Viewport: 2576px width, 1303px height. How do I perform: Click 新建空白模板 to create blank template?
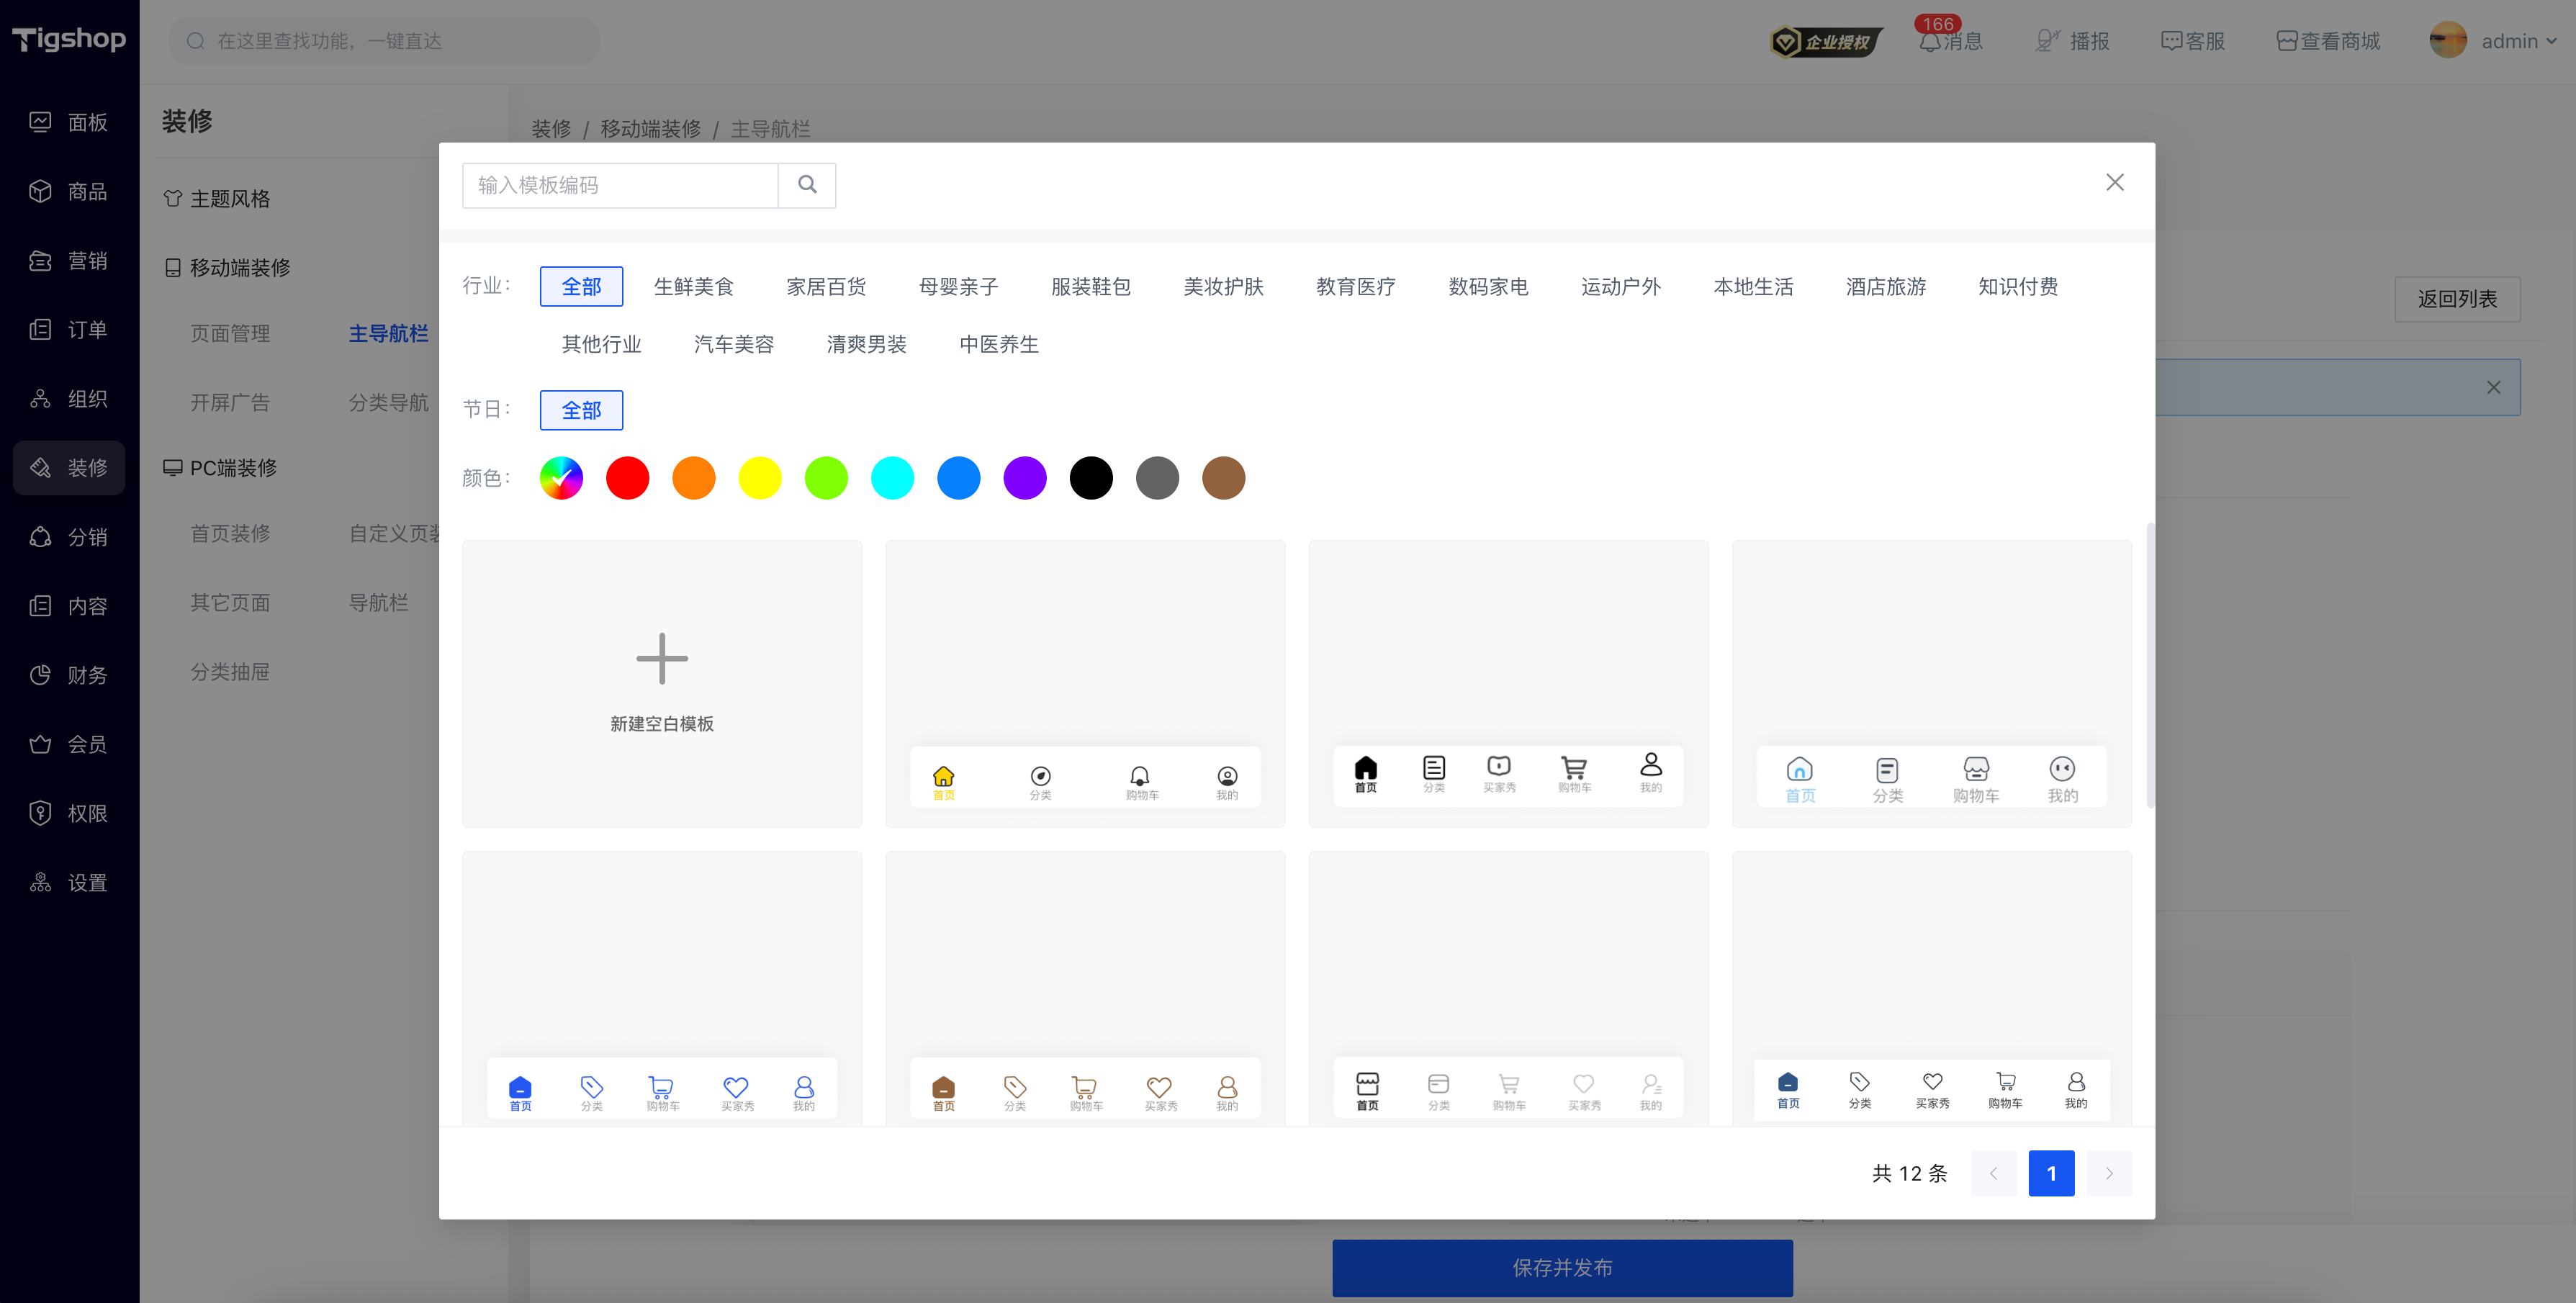(x=662, y=684)
